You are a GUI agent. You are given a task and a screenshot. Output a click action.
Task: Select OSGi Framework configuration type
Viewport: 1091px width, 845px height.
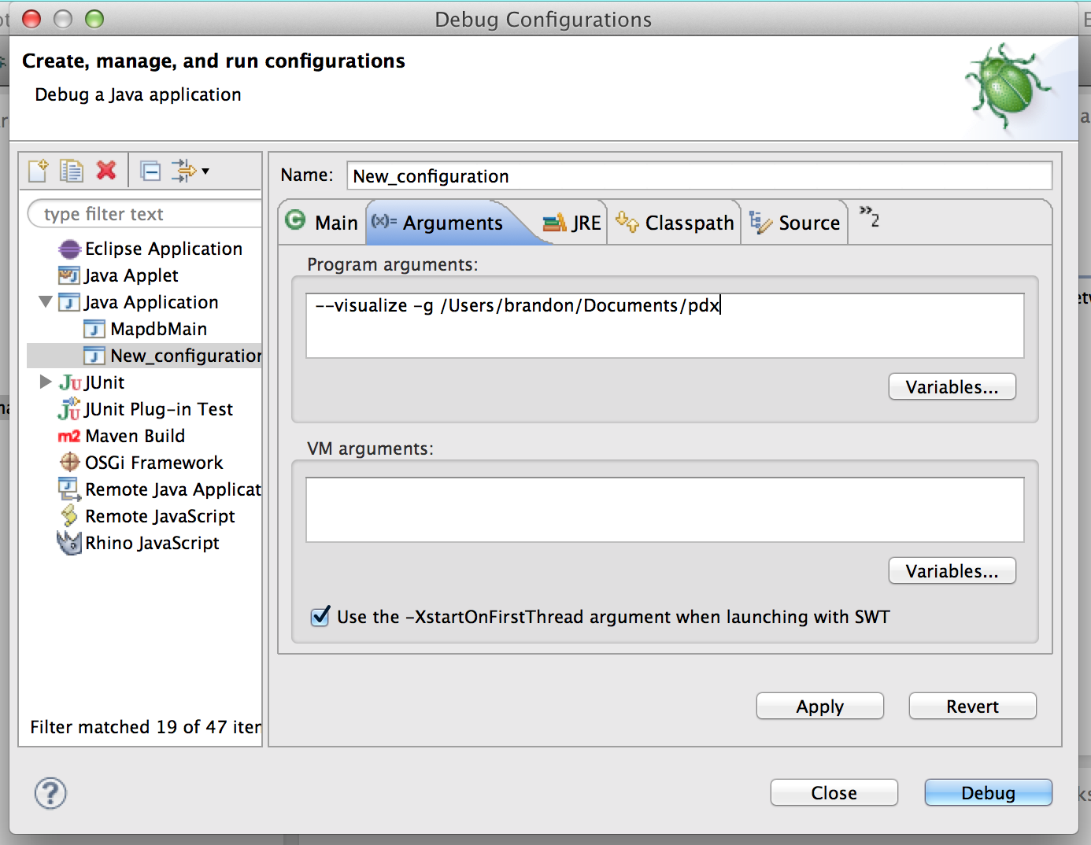click(154, 463)
